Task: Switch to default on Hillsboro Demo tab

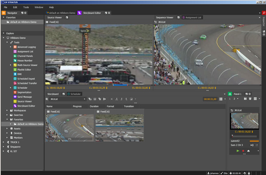Action: tap(61, 13)
